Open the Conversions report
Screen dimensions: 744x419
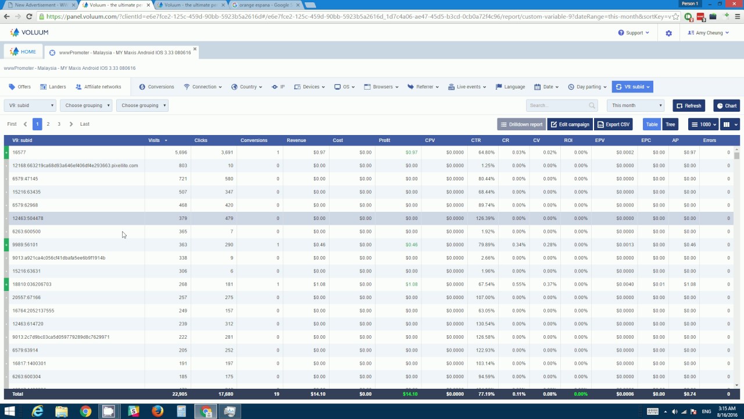click(x=156, y=87)
